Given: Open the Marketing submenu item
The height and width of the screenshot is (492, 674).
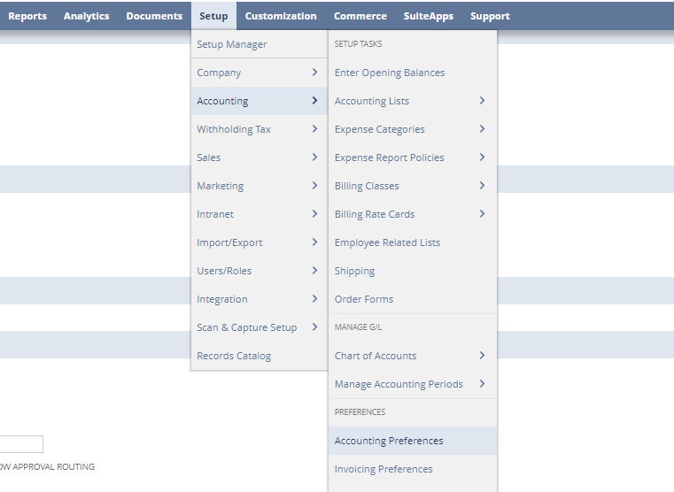Looking at the screenshot, I should (260, 186).
